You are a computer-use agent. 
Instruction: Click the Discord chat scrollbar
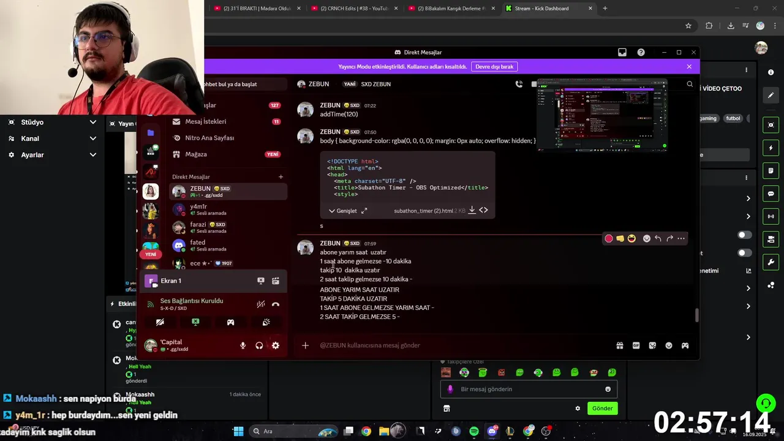coord(696,315)
